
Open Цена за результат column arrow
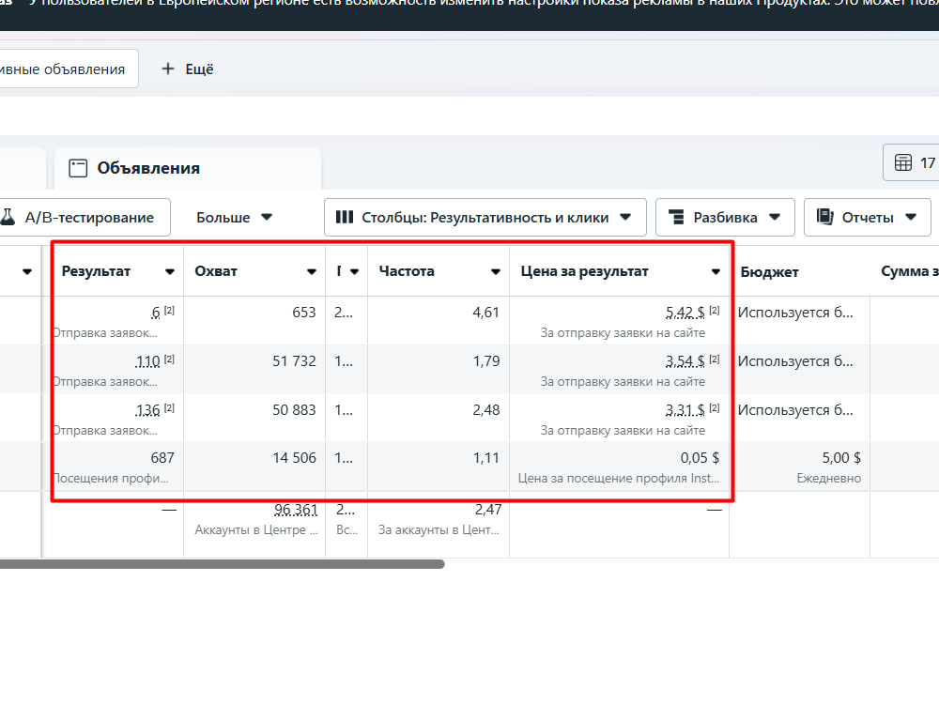coord(716,272)
